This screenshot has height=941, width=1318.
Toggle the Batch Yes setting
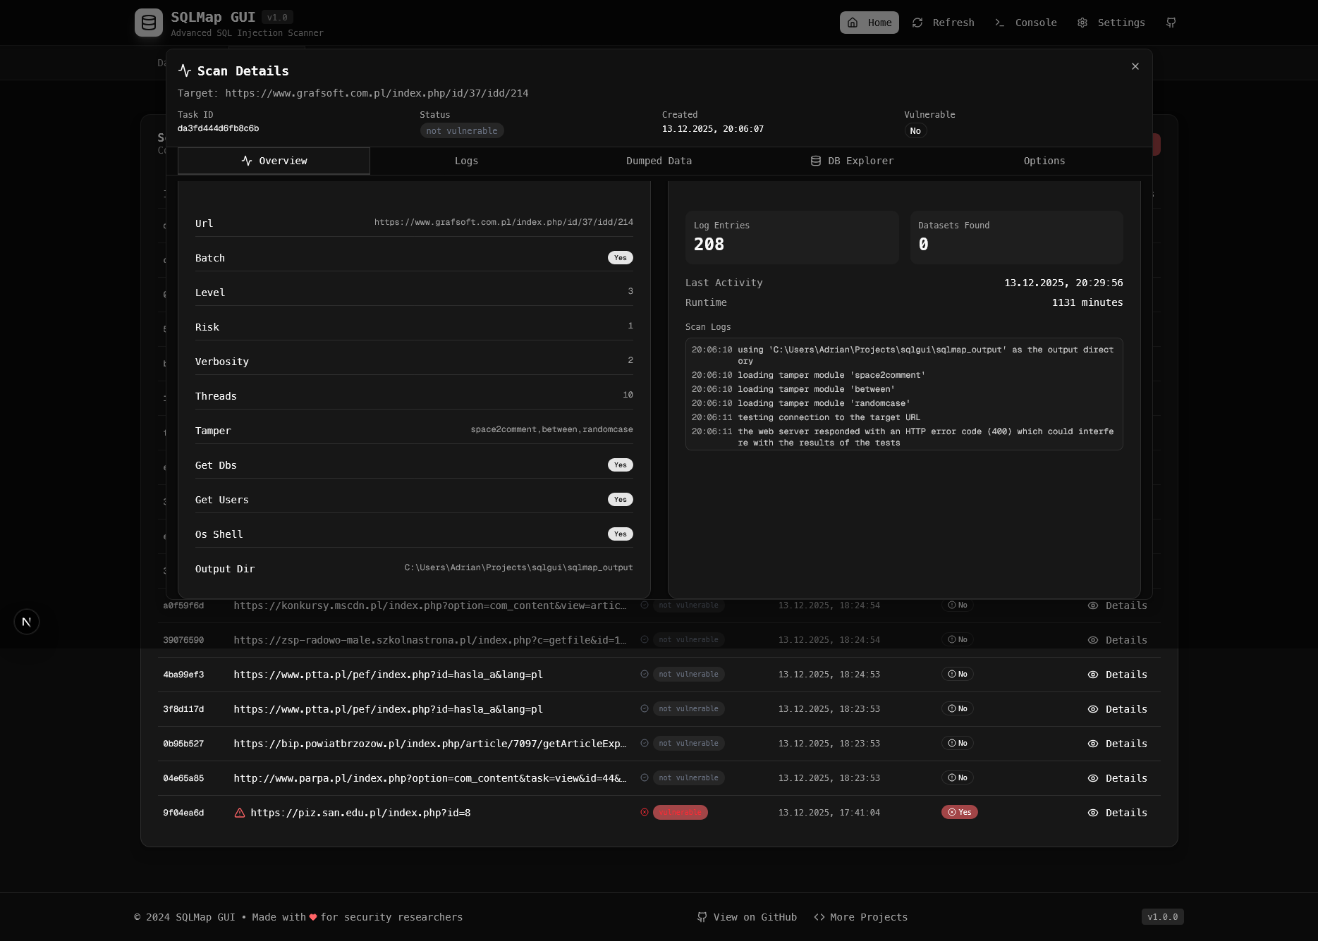point(620,257)
